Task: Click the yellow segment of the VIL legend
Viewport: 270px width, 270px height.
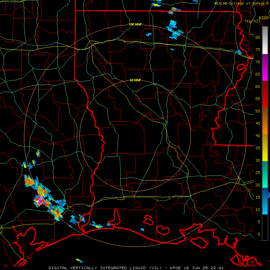Action: click(265, 148)
